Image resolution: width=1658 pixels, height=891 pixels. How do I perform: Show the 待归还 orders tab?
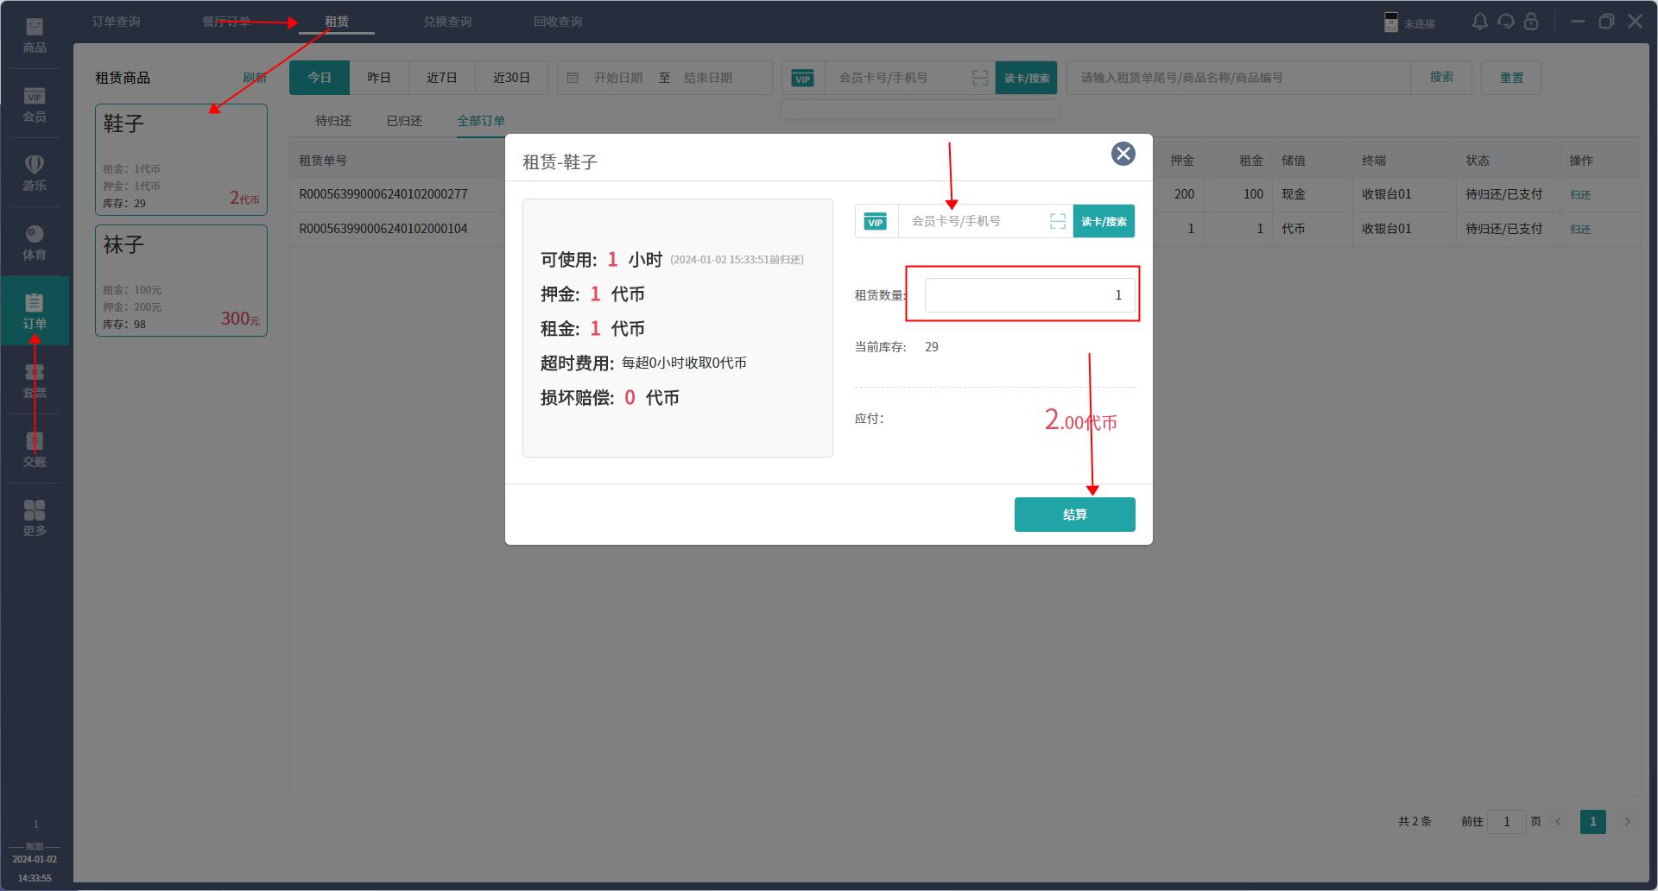[x=333, y=121]
